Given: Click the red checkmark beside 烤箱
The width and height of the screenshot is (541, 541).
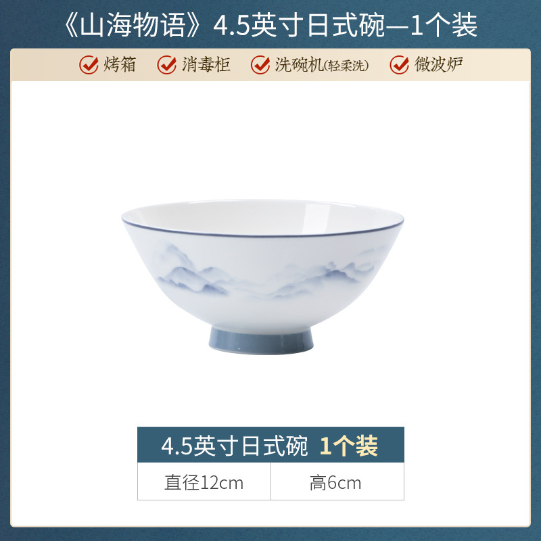Looking at the screenshot, I should (x=89, y=64).
